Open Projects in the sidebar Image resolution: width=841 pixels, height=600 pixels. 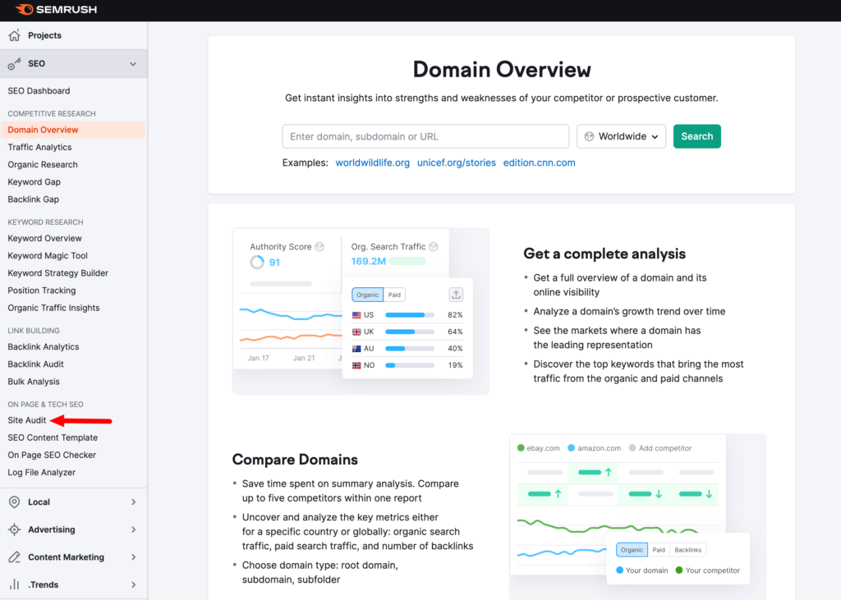click(x=44, y=35)
